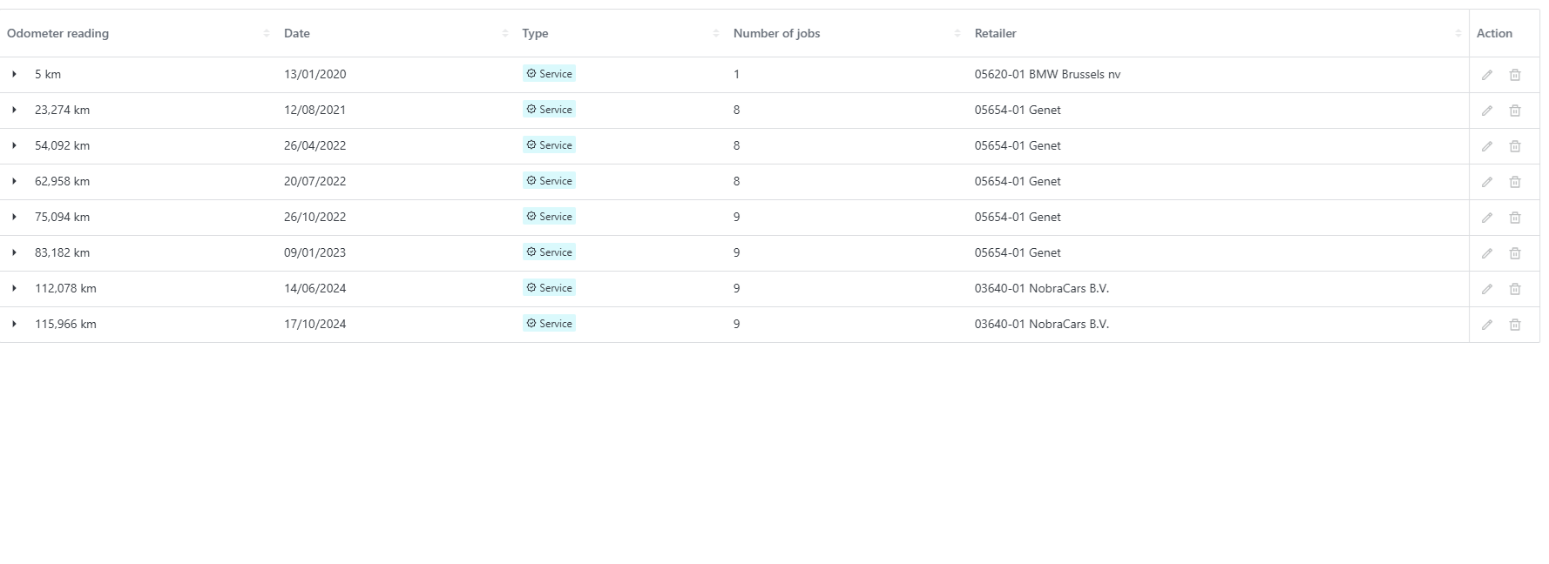Screen dimensions: 1549x564
Task: Edit the 75,094 km service record
Action: pos(1487,218)
